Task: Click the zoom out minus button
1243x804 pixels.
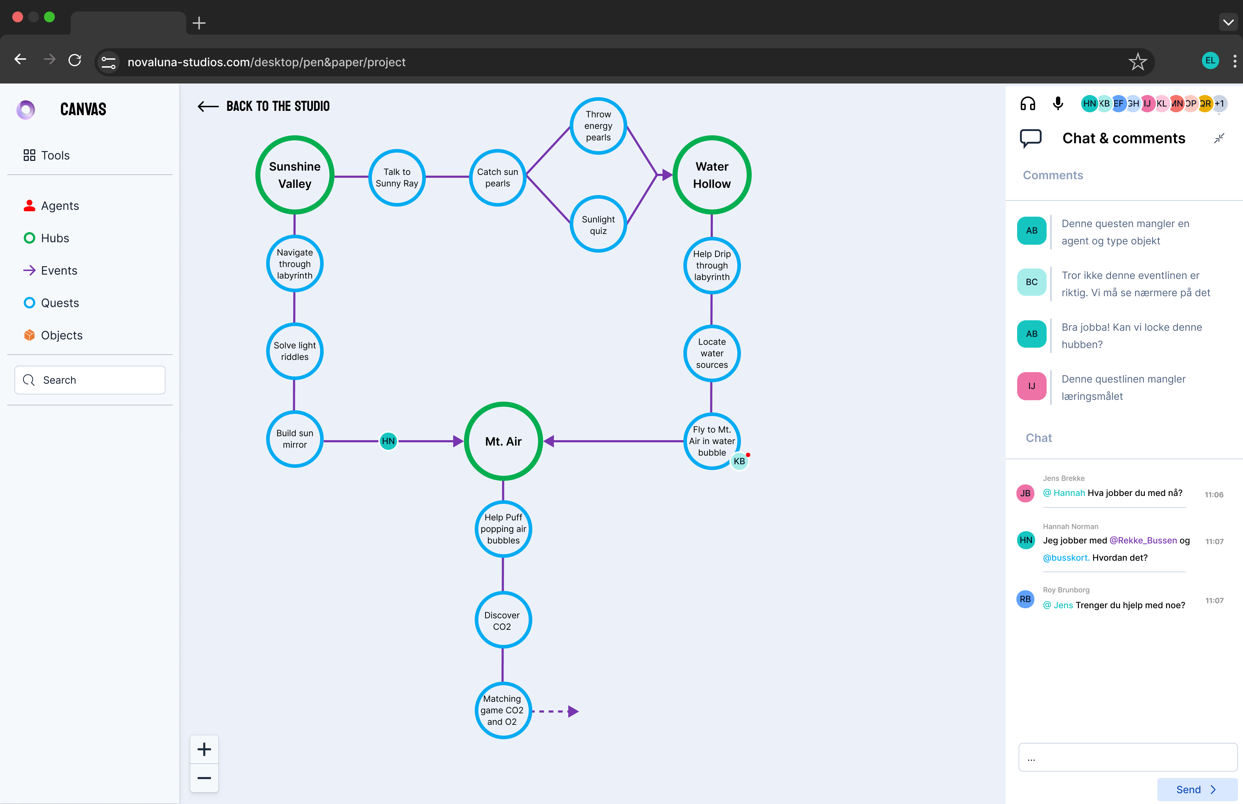Action: pyautogui.click(x=204, y=778)
